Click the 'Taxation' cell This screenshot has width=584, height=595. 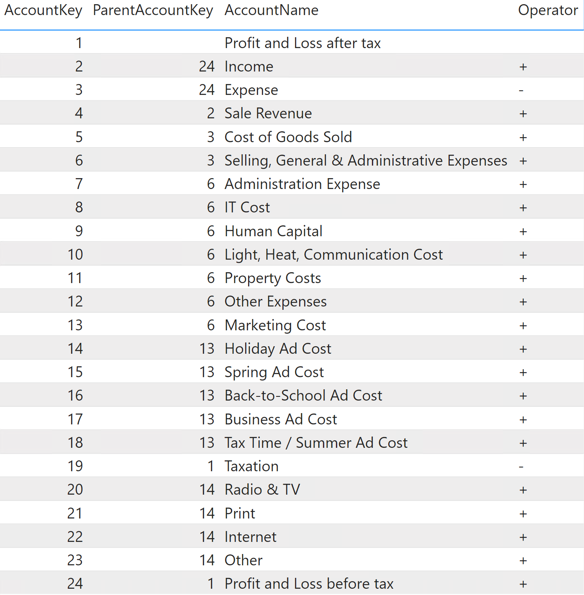pos(251,466)
